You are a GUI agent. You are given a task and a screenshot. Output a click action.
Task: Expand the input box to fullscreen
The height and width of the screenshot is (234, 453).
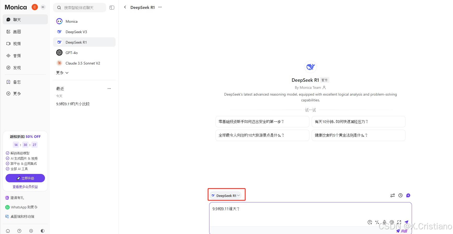pos(399,222)
